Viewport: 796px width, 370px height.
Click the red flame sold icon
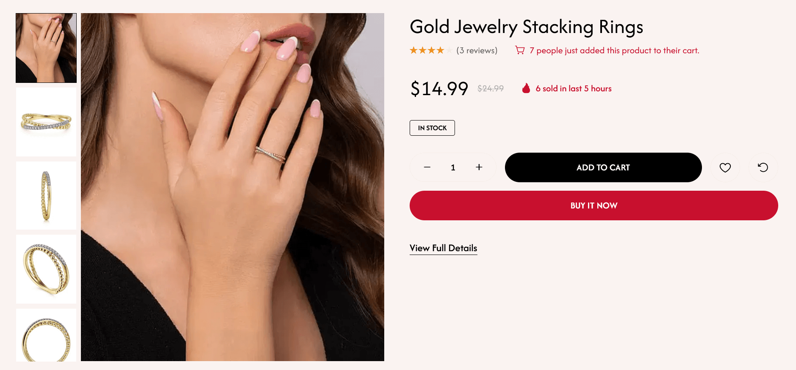point(526,88)
